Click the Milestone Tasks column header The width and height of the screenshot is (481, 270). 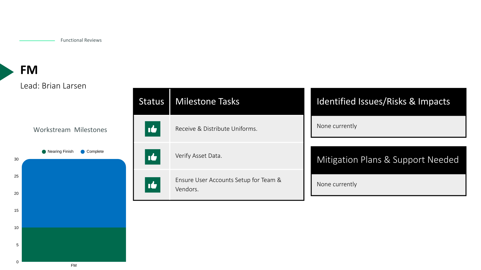207,101
